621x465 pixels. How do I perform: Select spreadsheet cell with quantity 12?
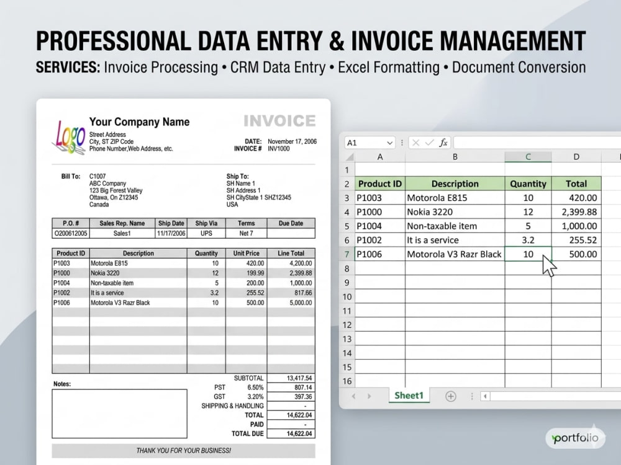tap(528, 212)
